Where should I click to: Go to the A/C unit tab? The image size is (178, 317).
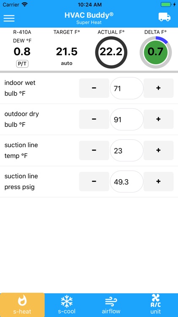tap(156, 305)
